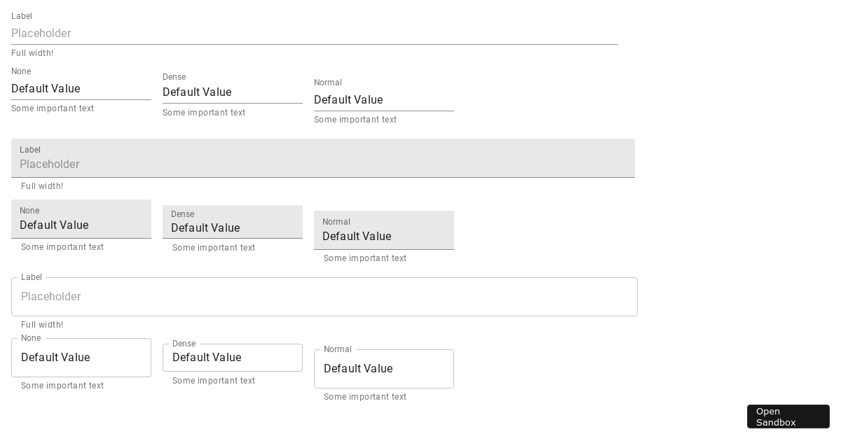Screen dimensions: 841x441
Task: Select the gray filled None field
Action: (81, 219)
